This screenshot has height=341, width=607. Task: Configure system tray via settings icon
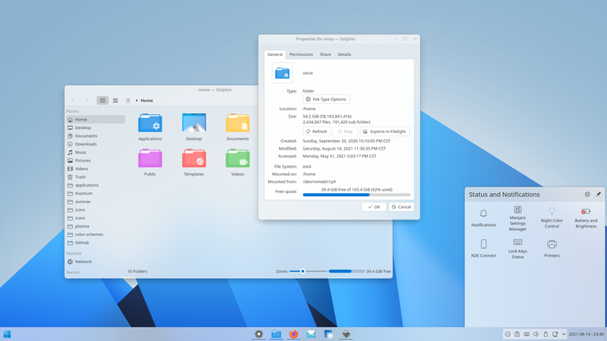[587, 194]
